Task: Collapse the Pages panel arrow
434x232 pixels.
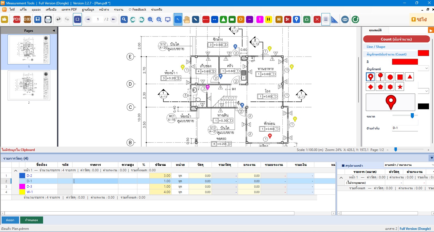Action: click(54, 30)
